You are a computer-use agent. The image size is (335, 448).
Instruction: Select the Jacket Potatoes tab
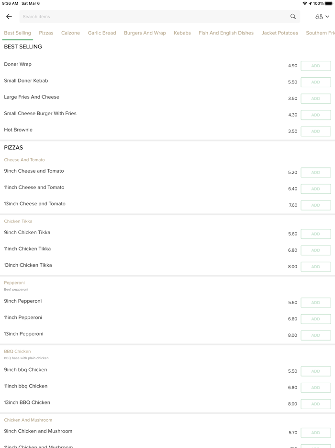(x=279, y=33)
